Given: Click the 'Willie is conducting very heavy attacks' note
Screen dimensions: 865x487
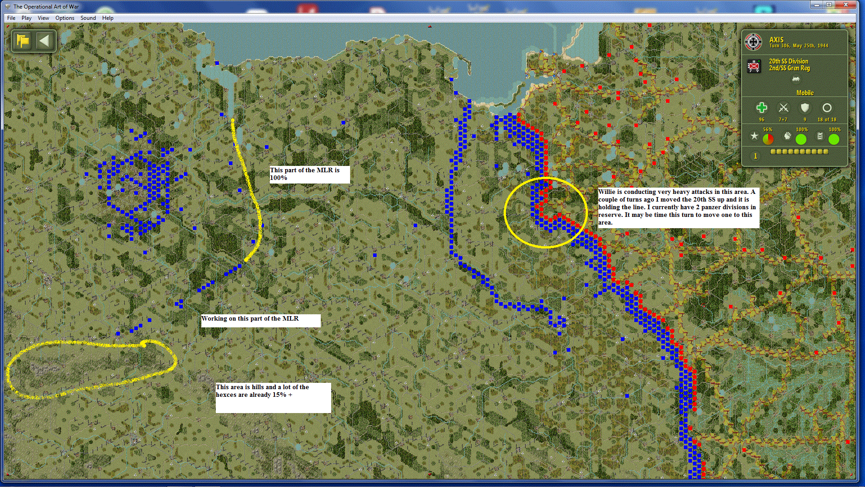Looking at the screenshot, I should [678, 208].
